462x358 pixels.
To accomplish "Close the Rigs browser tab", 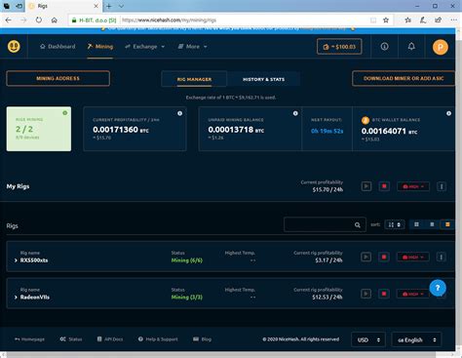I will click(96, 6).
